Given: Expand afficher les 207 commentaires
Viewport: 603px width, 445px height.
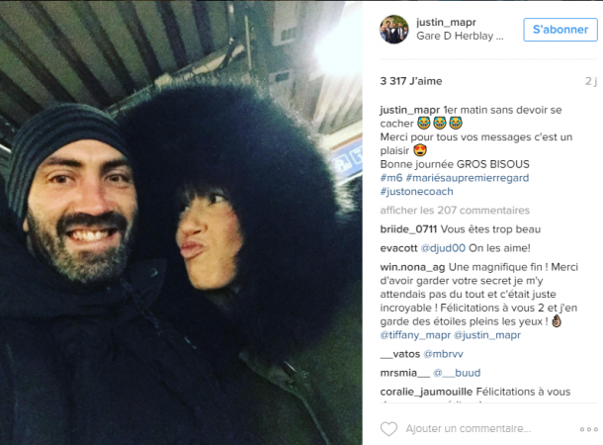Looking at the screenshot, I should [x=455, y=210].
